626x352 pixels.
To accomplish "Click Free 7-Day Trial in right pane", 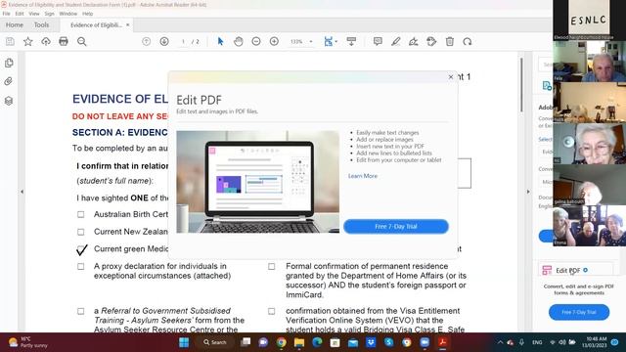I will coord(579,312).
